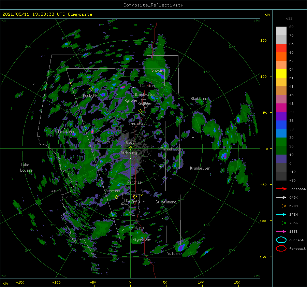Click the 20 dBZ green swatch

pyautogui.click(x=281, y=142)
